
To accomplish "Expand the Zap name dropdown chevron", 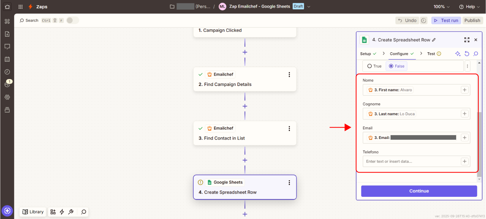I will [309, 7].
